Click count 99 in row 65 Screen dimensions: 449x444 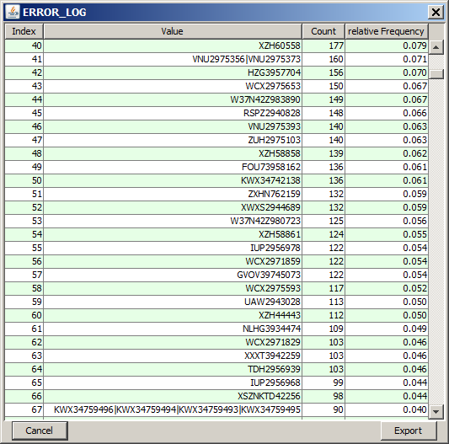pyautogui.click(x=323, y=382)
